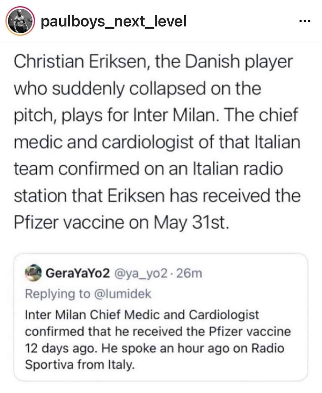Viewport: 322px width, 393px height.
Task: Click the @lumidek mention link
Action: 123,294
